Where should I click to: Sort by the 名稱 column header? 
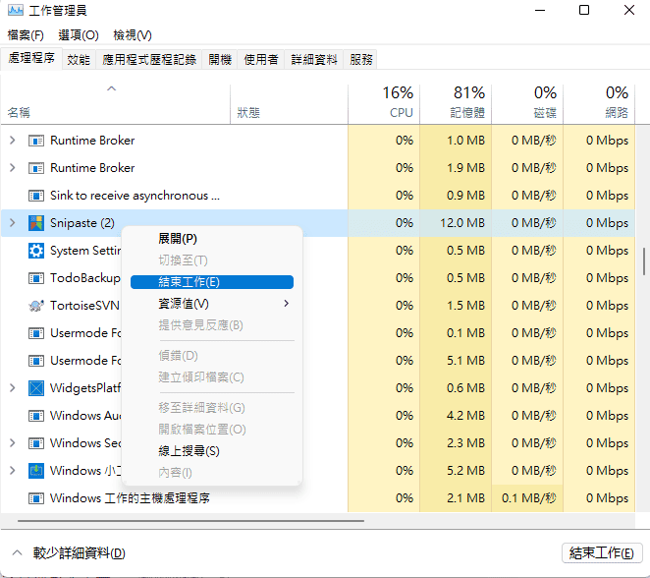point(116,103)
